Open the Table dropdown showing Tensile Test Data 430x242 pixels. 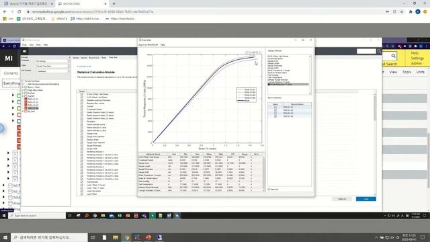(52, 66)
